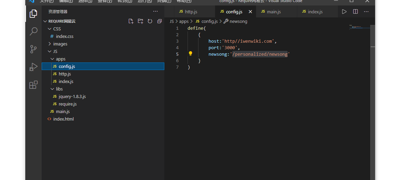Image resolution: width=412 pixels, height=180 pixels.
Task: Click the lightbulb quick fix icon
Action: [x=191, y=54]
